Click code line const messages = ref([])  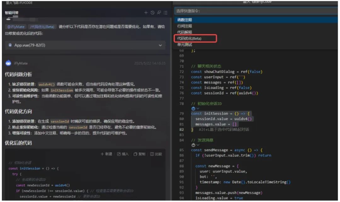coord(217,83)
